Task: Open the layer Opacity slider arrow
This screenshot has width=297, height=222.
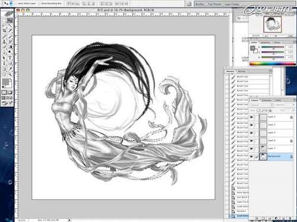Action: (x=293, y=105)
